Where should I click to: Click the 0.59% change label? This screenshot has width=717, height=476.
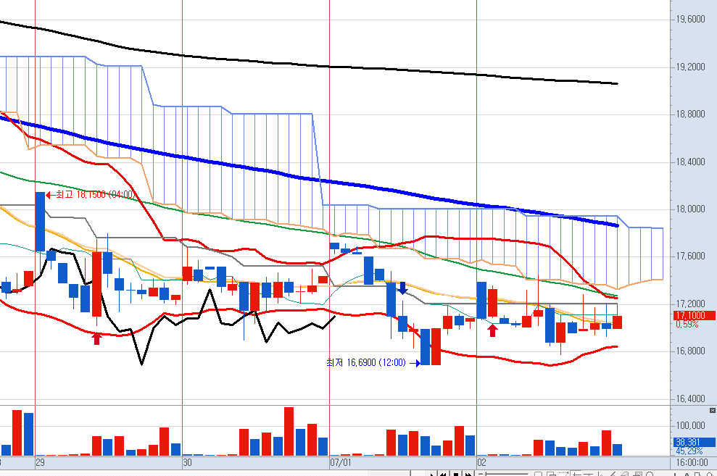coord(687,325)
